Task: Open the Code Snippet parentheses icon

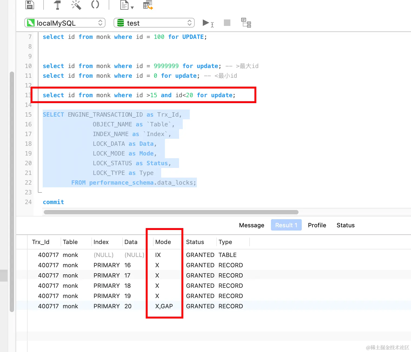Action: (x=95, y=4)
